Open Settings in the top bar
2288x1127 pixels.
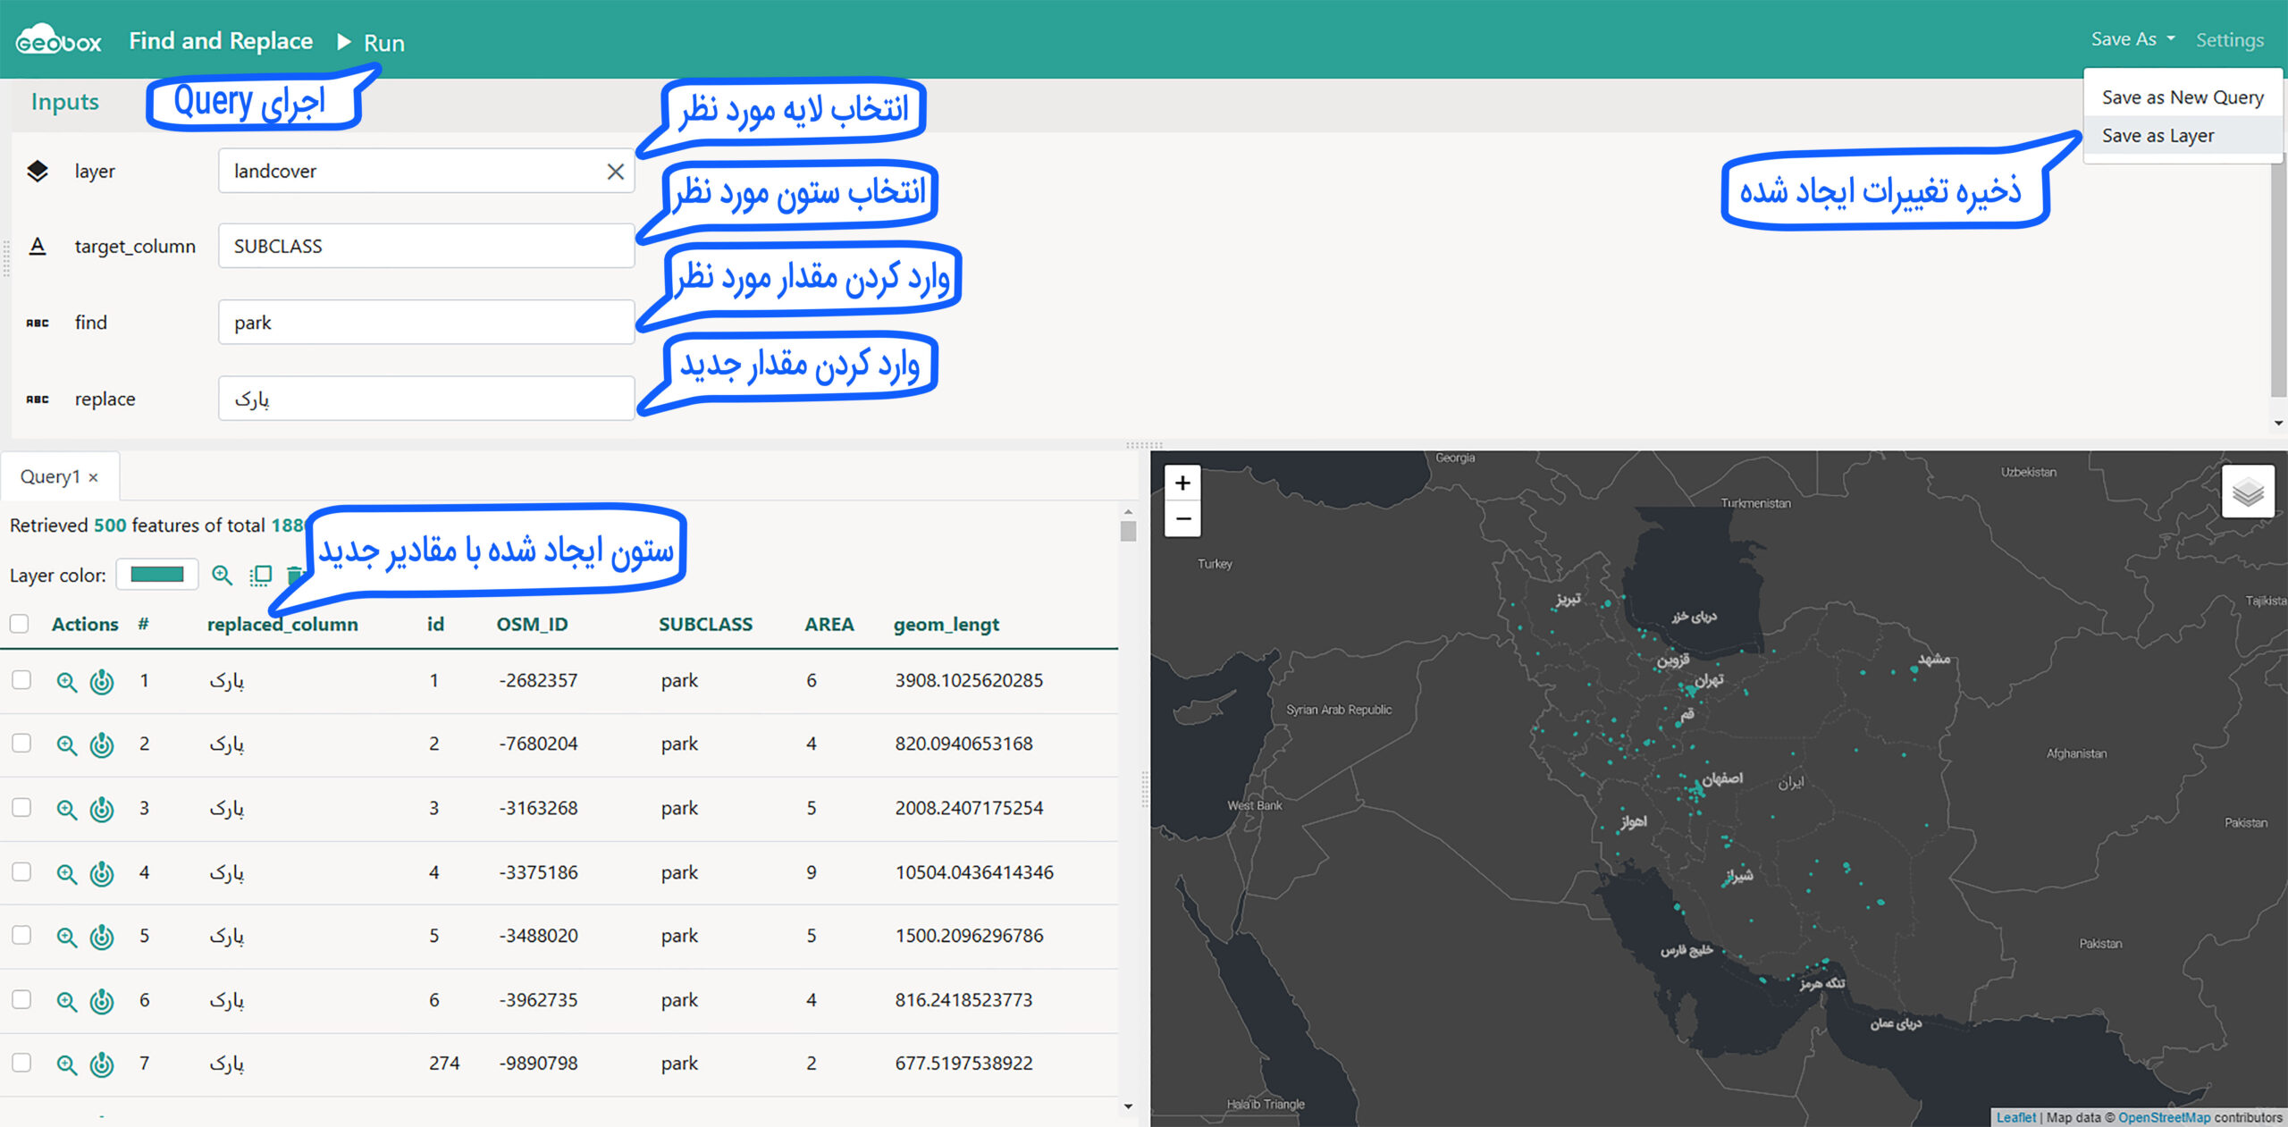click(x=2229, y=40)
